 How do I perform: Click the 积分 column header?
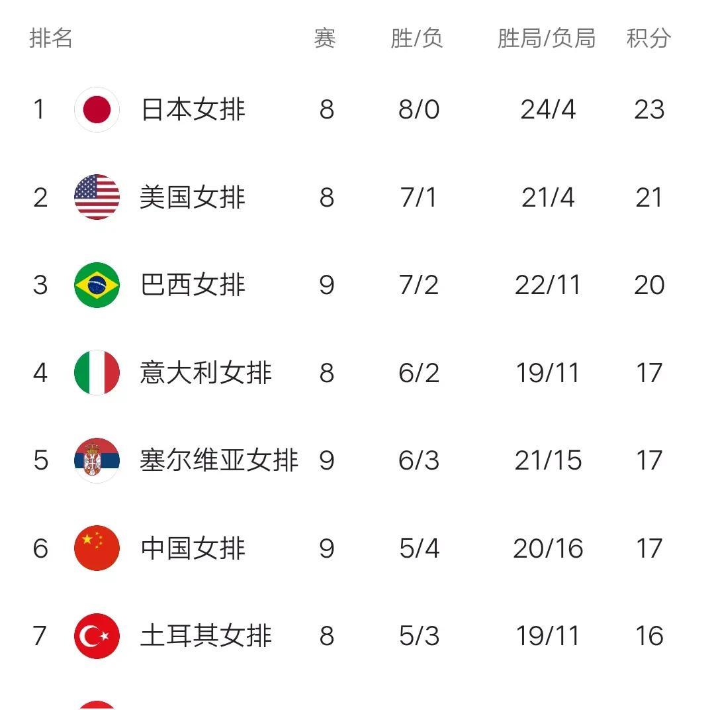[648, 38]
